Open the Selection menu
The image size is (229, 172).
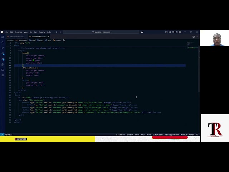18,32
